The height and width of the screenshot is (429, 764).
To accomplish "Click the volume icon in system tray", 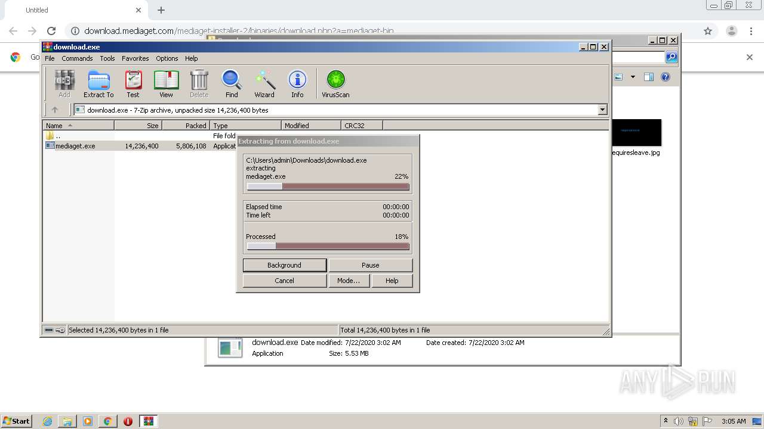I will point(679,421).
